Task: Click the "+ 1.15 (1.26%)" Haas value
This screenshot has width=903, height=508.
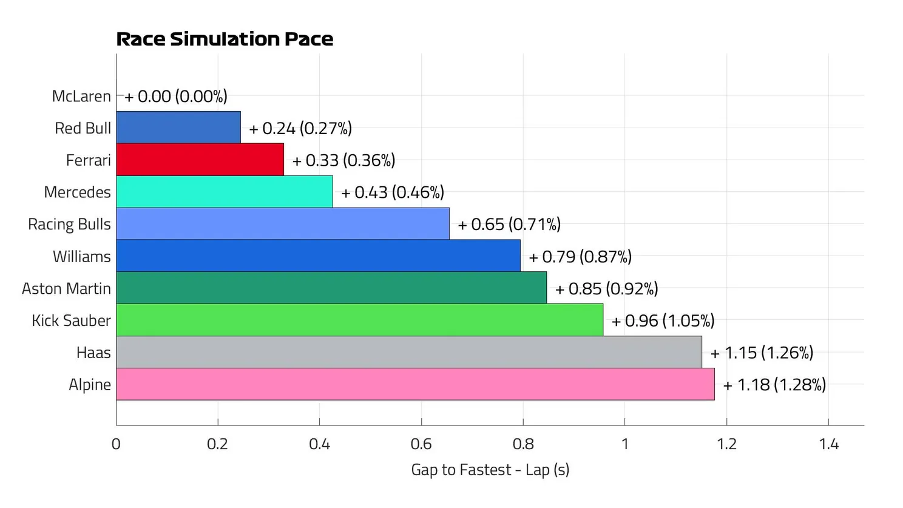Action: pyautogui.click(x=761, y=353)
